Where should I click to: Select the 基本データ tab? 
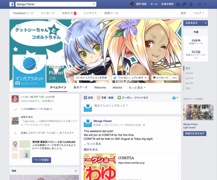pyautogui.click(x=80, y=87)
